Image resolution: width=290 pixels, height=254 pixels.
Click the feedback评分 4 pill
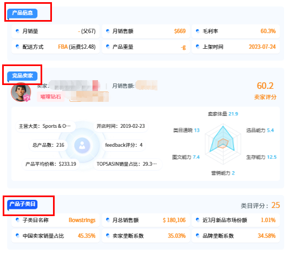[x=124, y=145]
